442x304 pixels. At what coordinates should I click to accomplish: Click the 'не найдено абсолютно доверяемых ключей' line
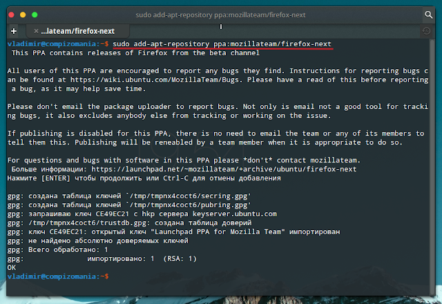click(97, 241)
